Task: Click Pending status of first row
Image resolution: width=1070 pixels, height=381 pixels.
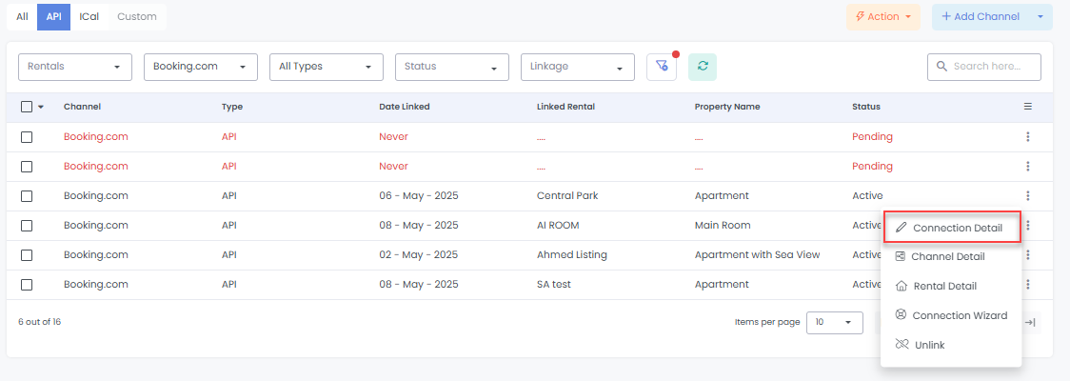Action: click(872, 136)
